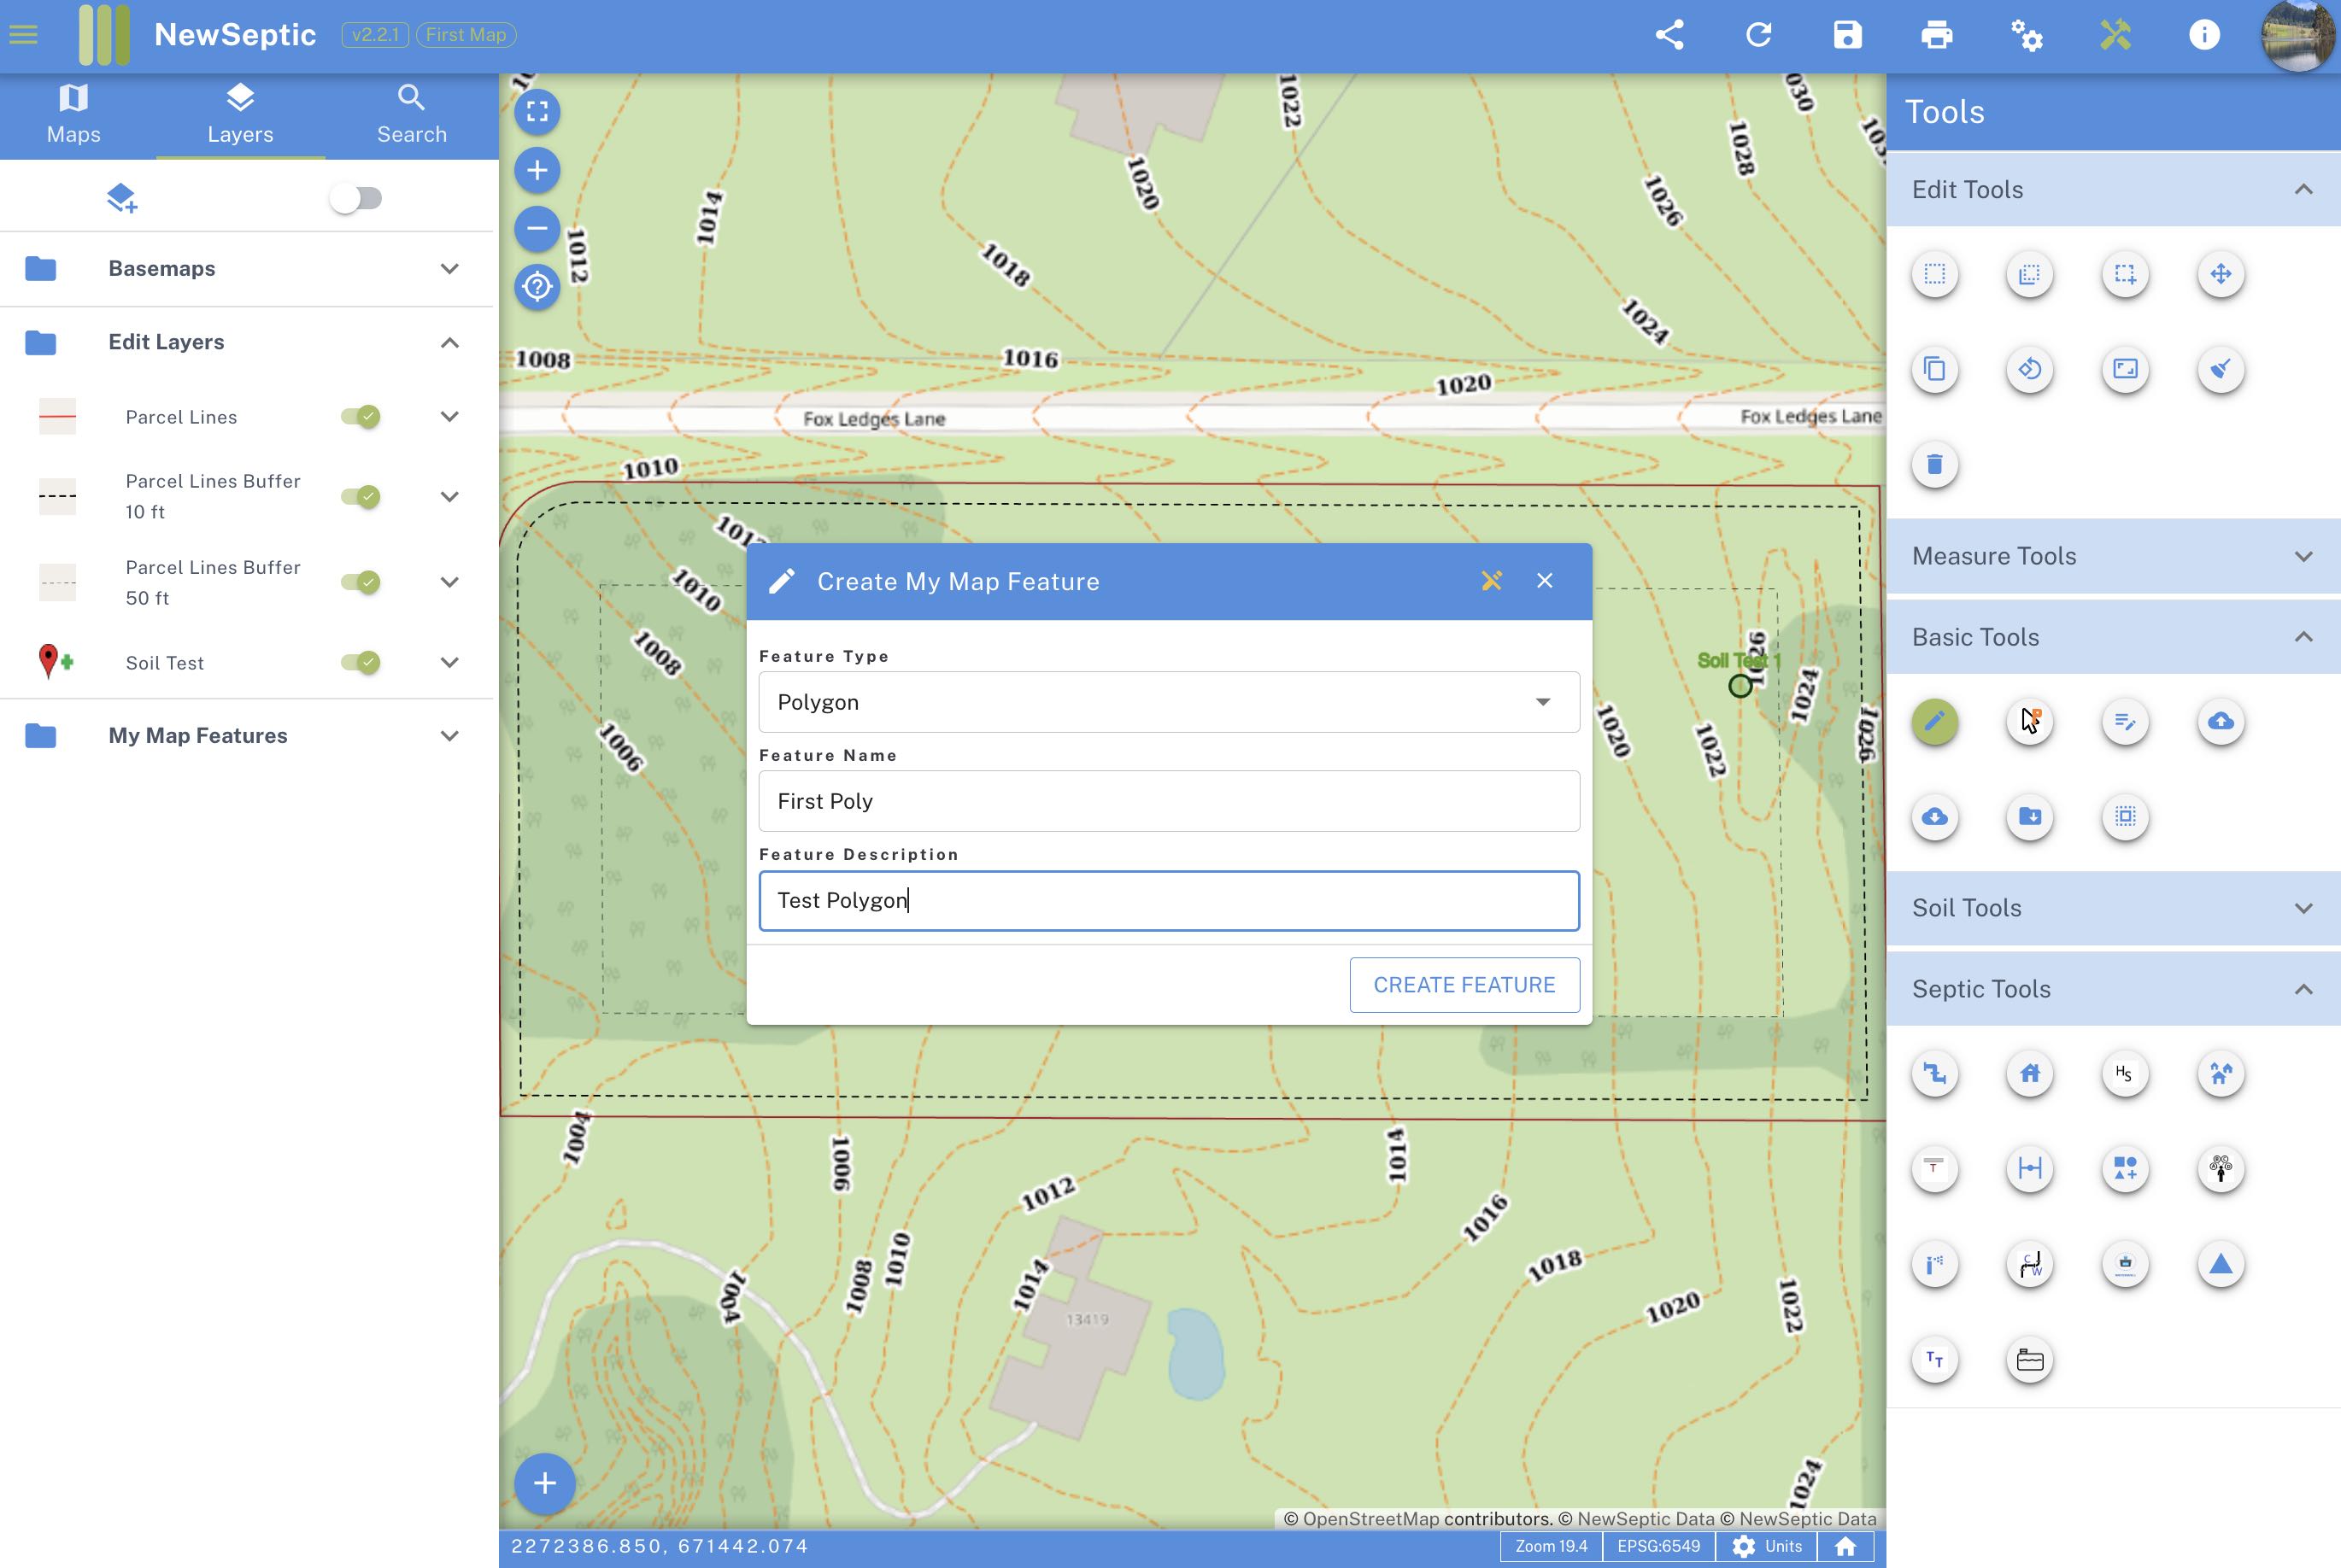Viewport: 2341px width, 1568px height.
Task: Open the user profile avatar
Action: (2298, 35)
